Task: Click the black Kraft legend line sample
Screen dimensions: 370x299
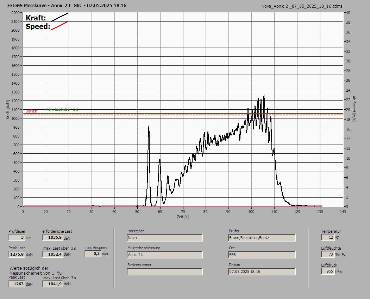Action: pyautogui.click(x=59, y=17)
